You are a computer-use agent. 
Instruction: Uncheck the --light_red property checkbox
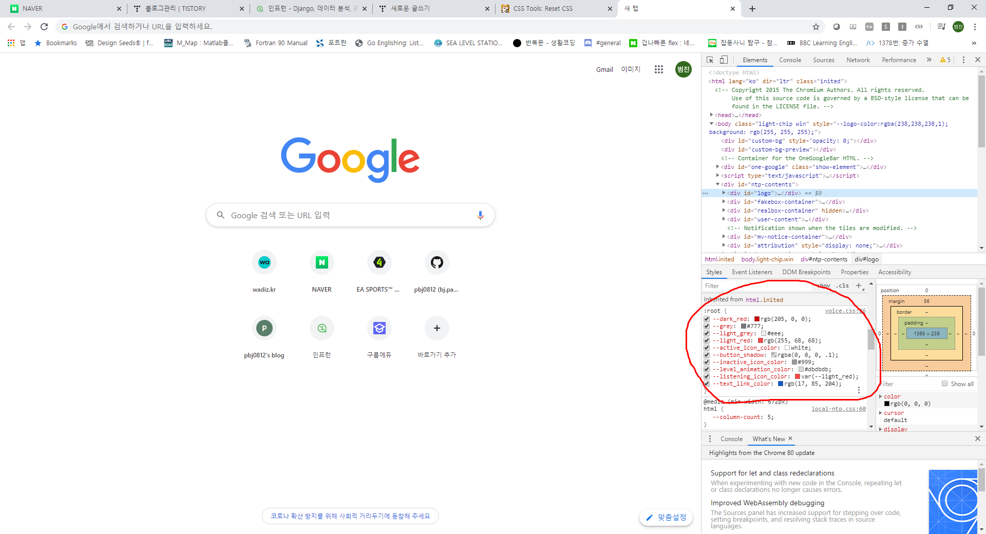(707, 340)
